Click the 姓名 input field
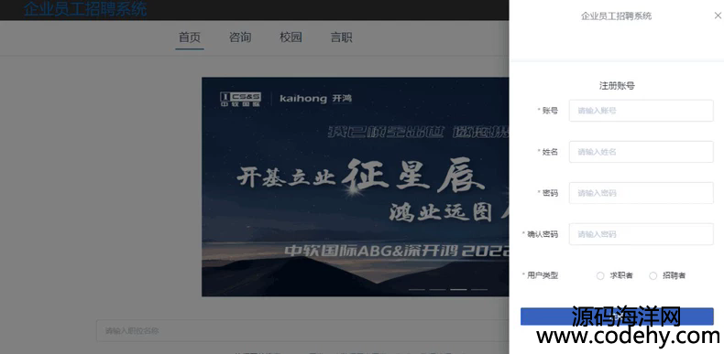Image resolution: width=724 pixels, height=354 pixels. click(641, 152)
